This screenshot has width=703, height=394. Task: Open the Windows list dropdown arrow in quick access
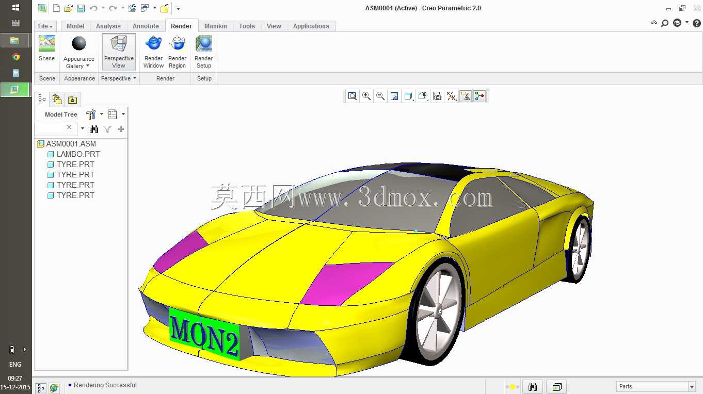(x=154, y=8)
